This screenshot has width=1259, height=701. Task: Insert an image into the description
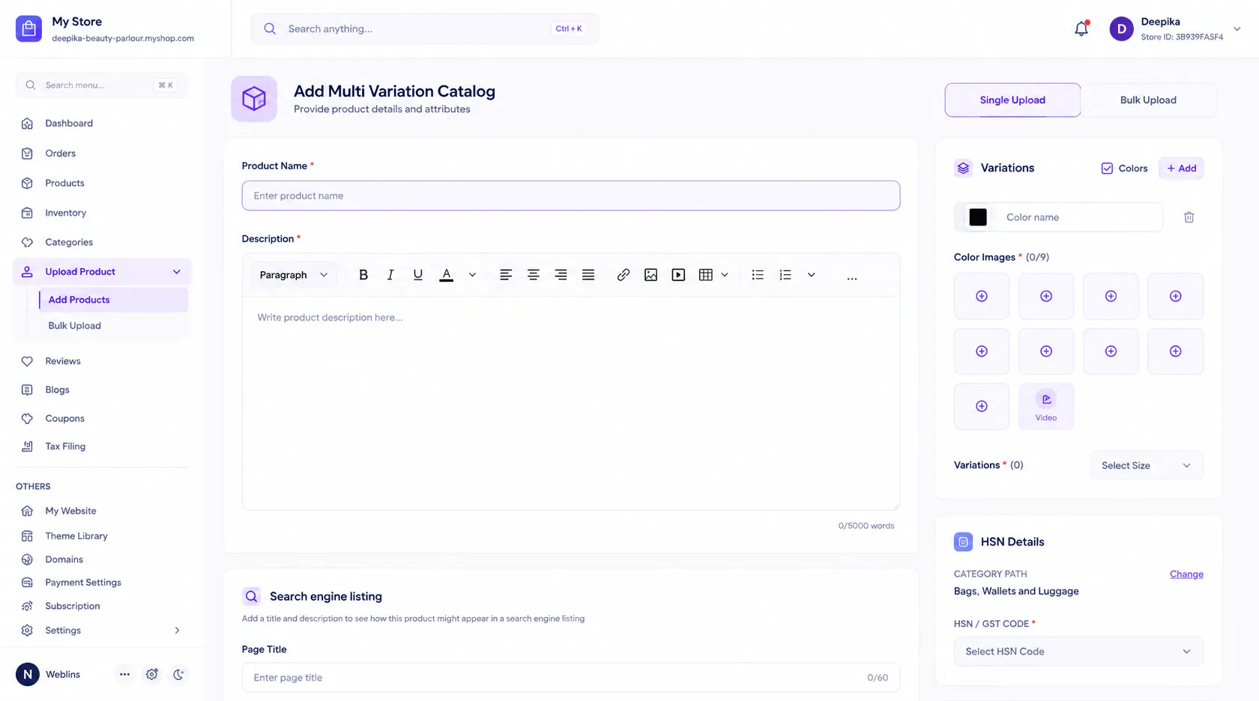(x=650, y=275)
